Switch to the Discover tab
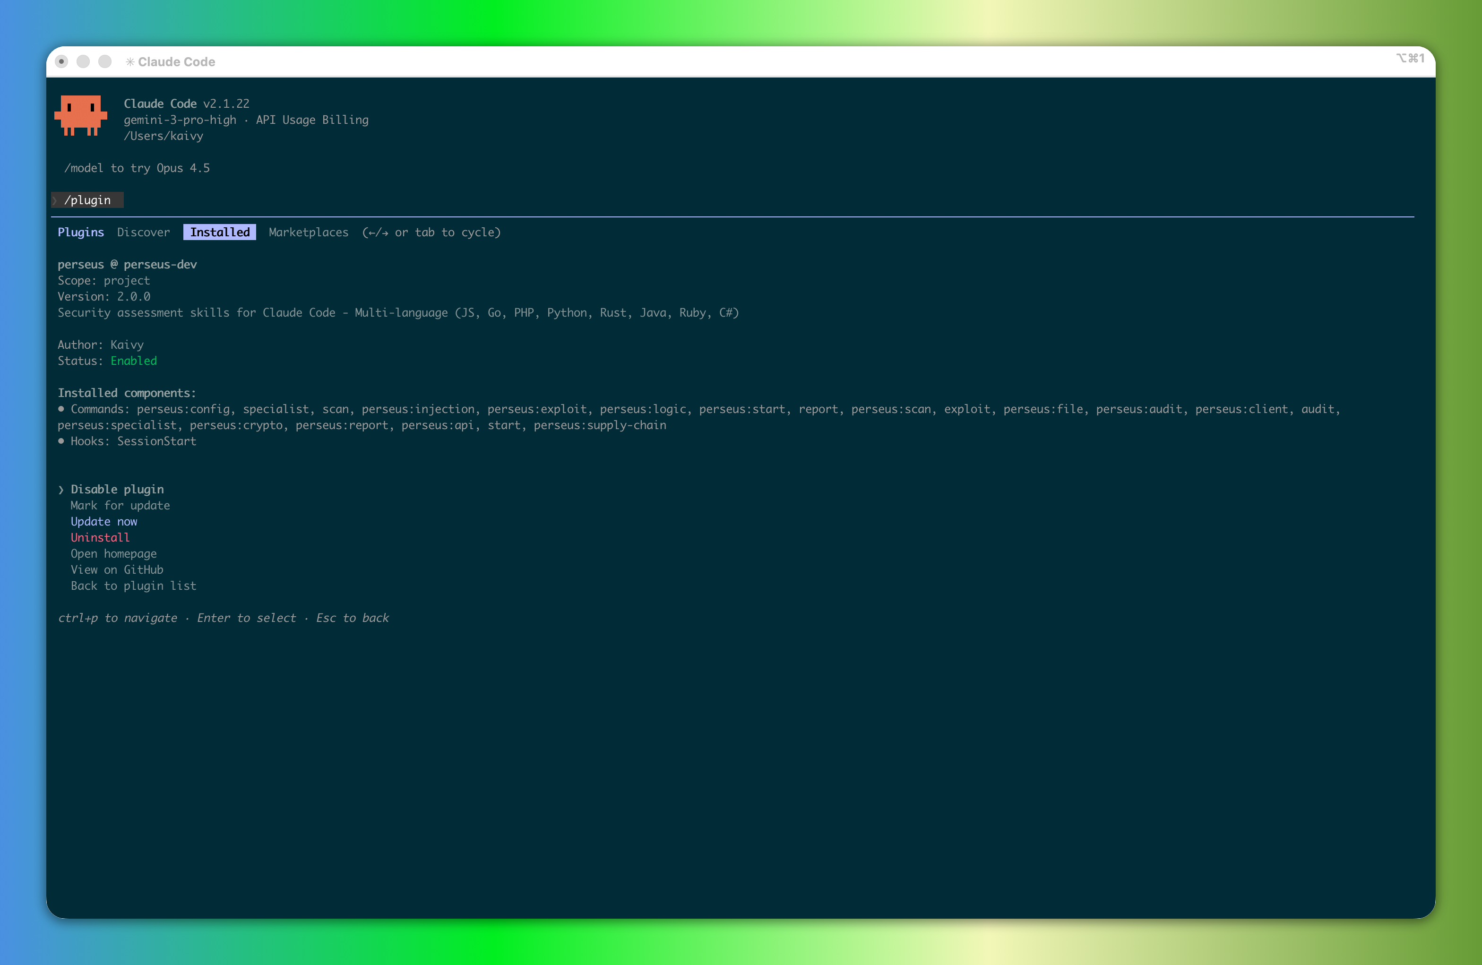 (143, 232)
